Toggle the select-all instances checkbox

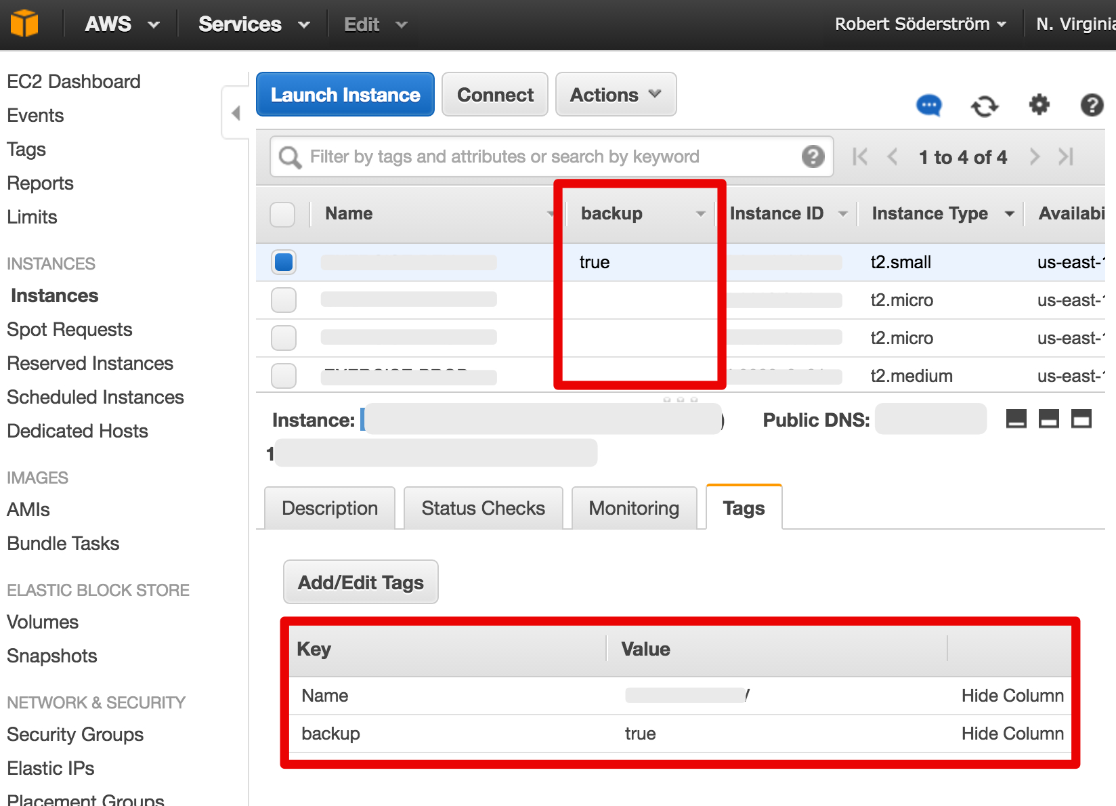click(x=282, y=214)
